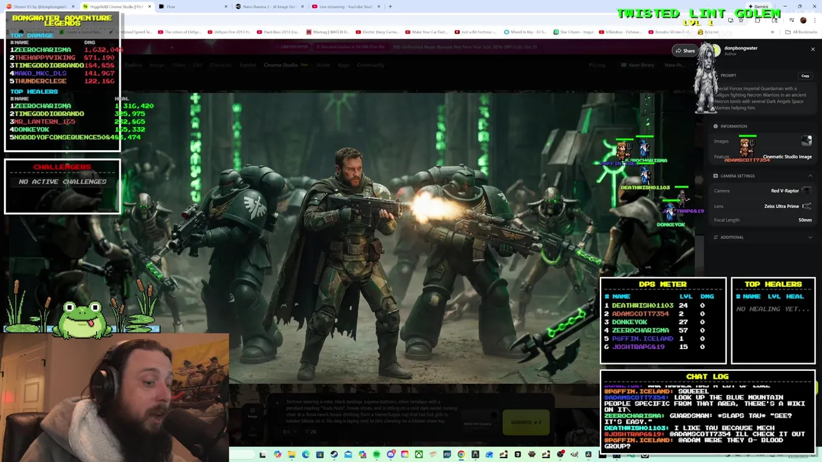The height and width of the screenshot is (462, 822).
Task: Open a new browser tab
Action: pos(390,6)
